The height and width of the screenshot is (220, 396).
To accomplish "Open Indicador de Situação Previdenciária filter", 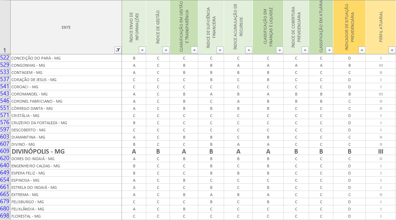I will click(362, 50).
